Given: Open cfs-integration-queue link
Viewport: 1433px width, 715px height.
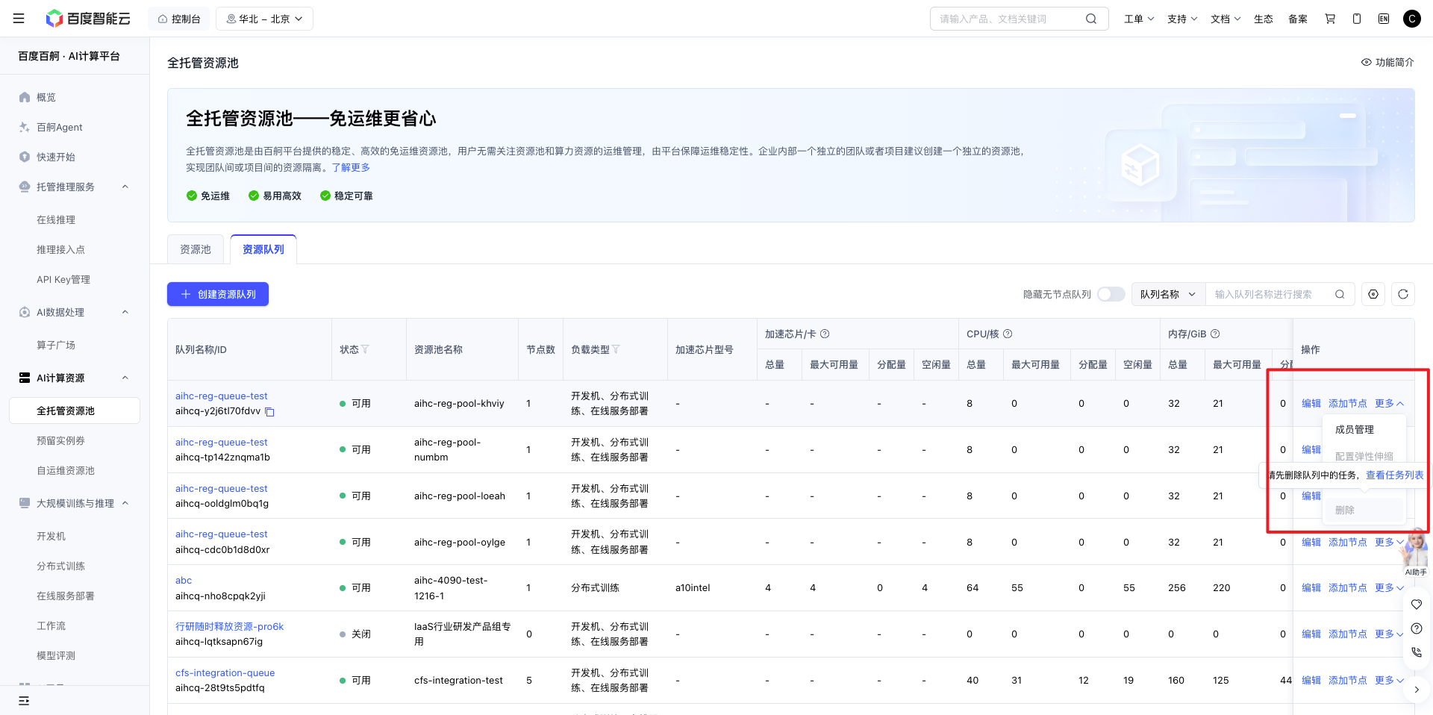Looking at the screenshot, I should tap(225, 672).
